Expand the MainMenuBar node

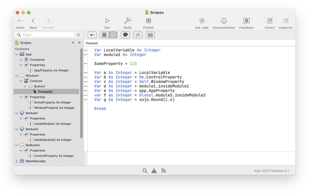click(x=16, y=161)
